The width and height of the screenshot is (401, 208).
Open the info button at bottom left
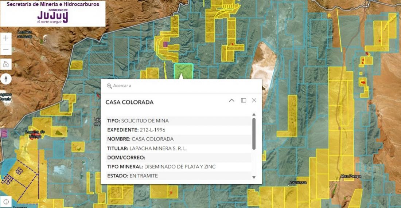point(6,201)
